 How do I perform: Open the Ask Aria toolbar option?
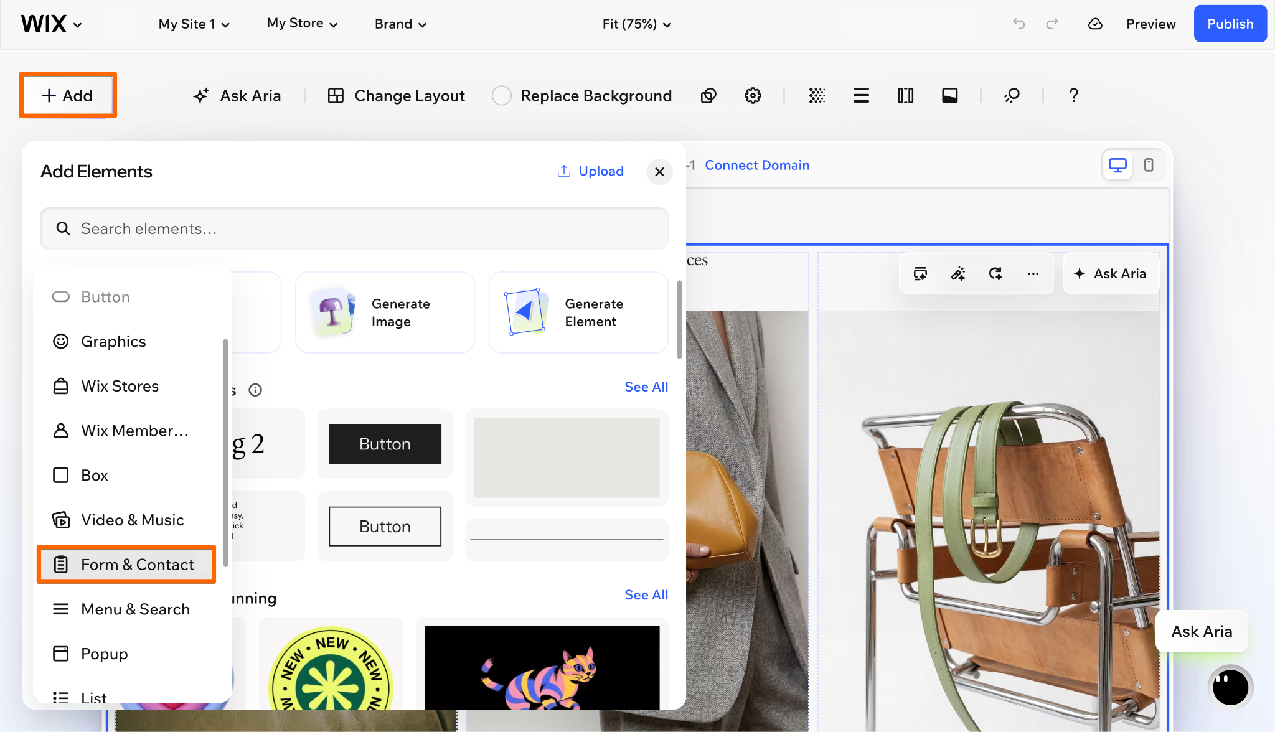[237, 96]
